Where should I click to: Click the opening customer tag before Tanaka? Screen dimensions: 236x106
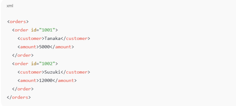point(31,38)
